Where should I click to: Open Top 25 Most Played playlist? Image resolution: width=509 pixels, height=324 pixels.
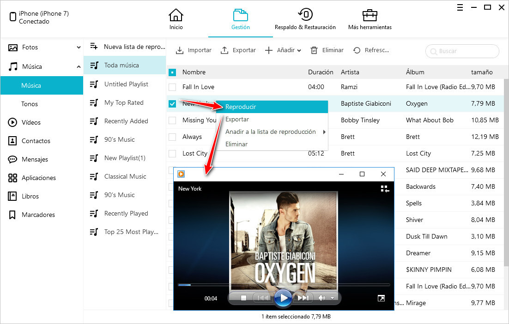[125, 232]
